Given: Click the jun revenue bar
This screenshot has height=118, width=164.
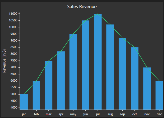Looking at the screenshot, I should (86, 65).
